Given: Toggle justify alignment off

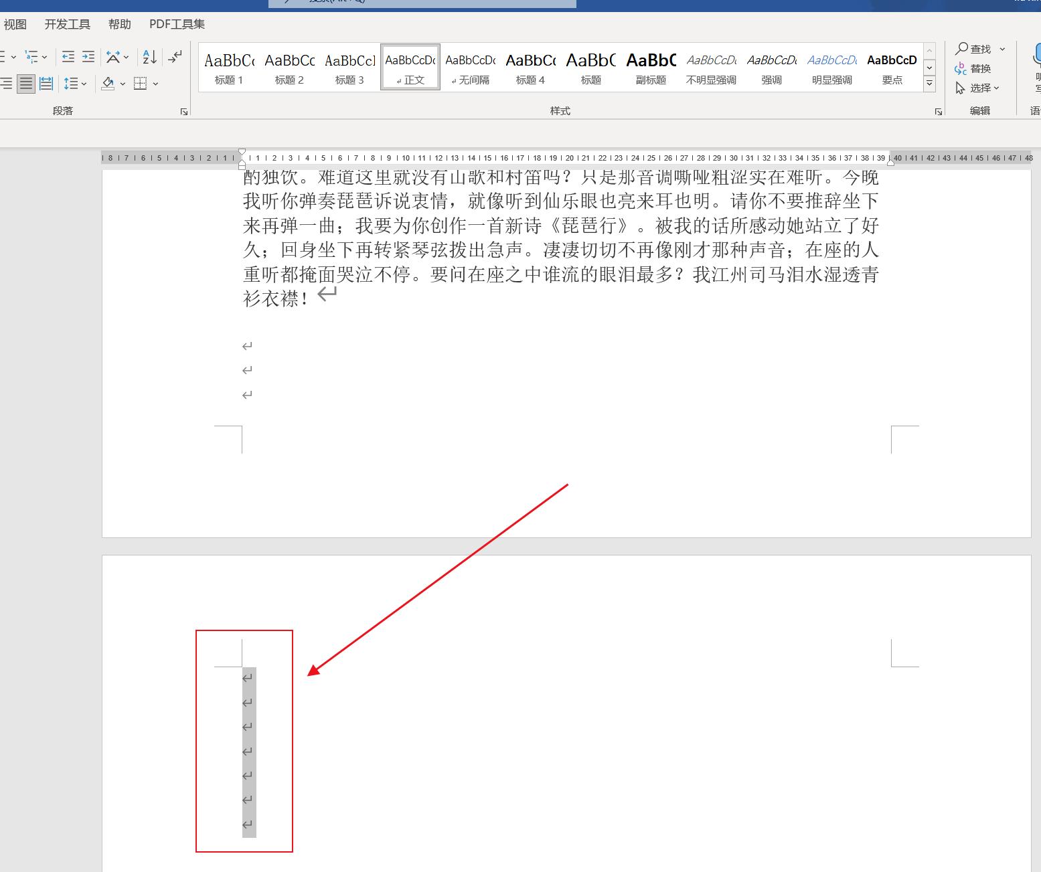Looking at the screenshot, I should (26, 83).
